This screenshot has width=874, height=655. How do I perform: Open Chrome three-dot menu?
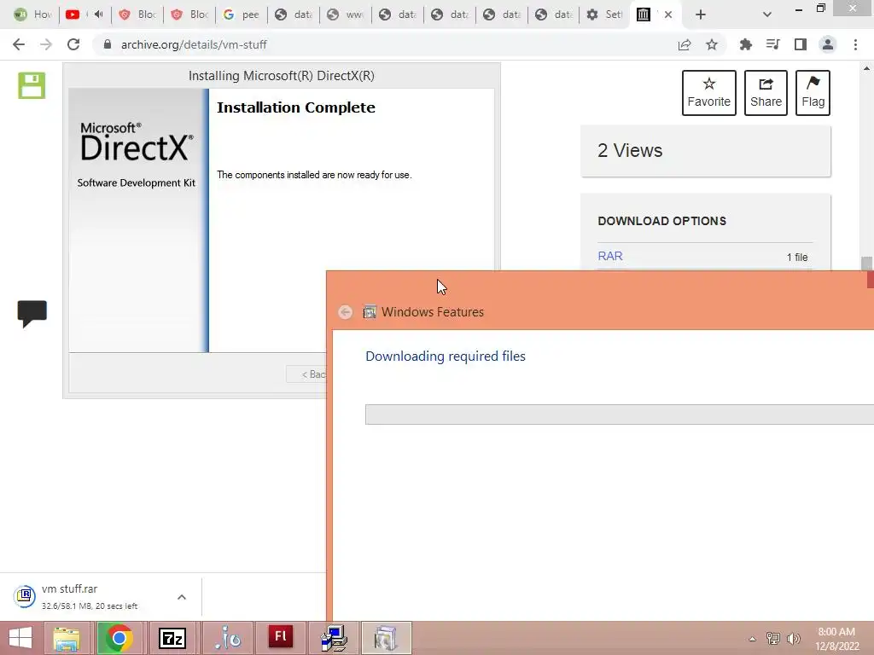point(855,44)
